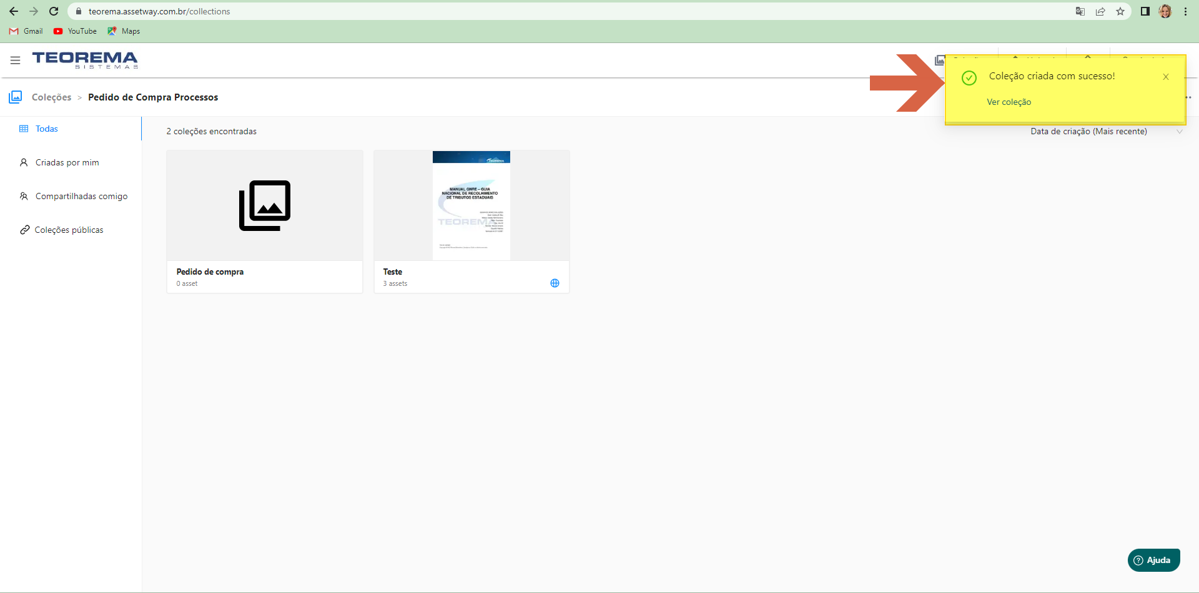This screenshot has height=593, width=1199.
Task: Click the 3 assets count on Teste
Action: [x=395, y=283]
